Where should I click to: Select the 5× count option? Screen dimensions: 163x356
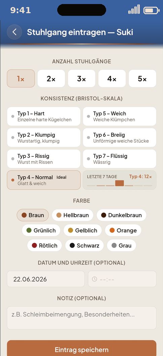pos(142,79)
